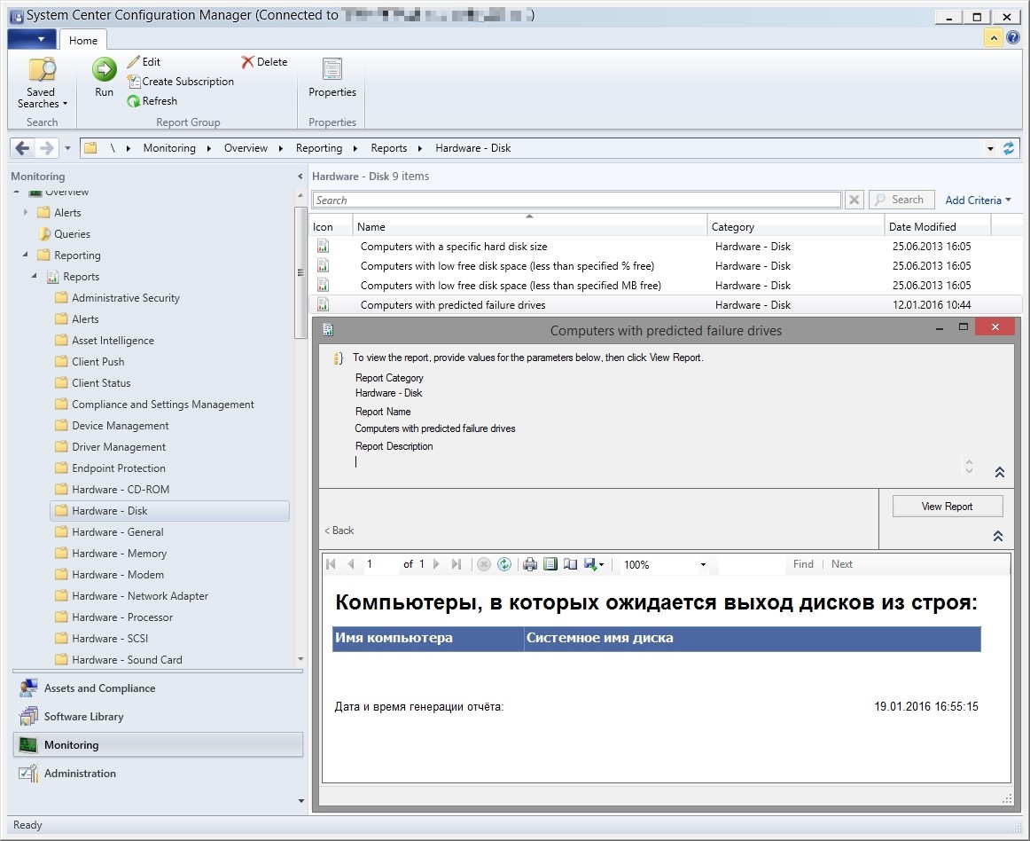Open the ribbon Help icon
The width and height of the screenshot is (1030, 841).
(x=1013, y=38)
